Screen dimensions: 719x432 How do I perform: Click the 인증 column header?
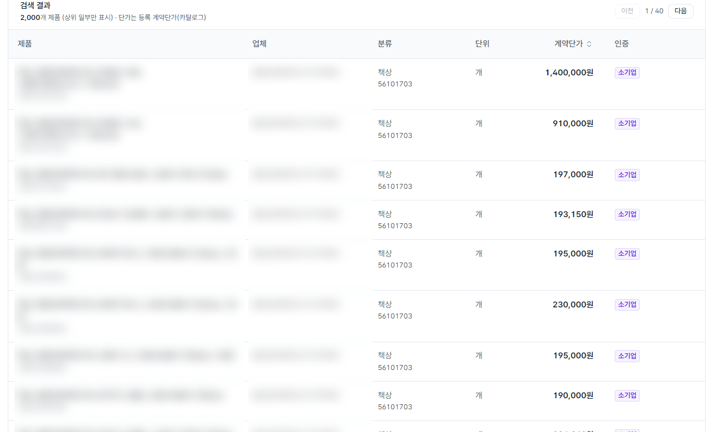click(622, 44)
